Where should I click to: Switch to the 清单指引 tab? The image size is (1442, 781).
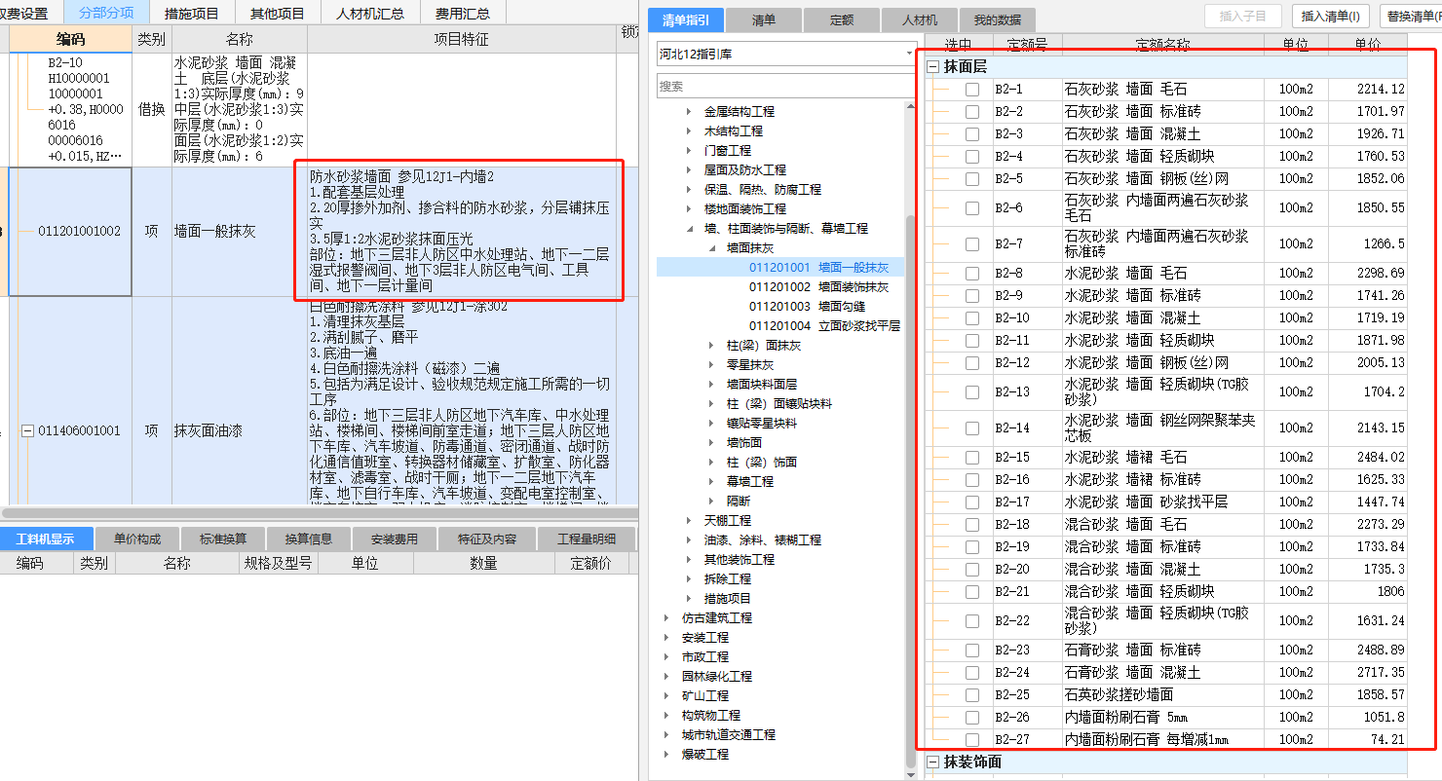click(686, 20)
